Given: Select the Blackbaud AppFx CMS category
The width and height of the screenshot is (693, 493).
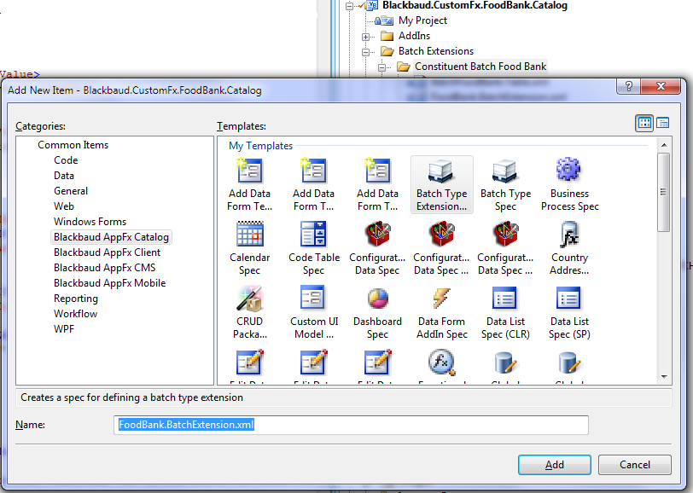Looking at the screenshot, I should tap(105, 268).
